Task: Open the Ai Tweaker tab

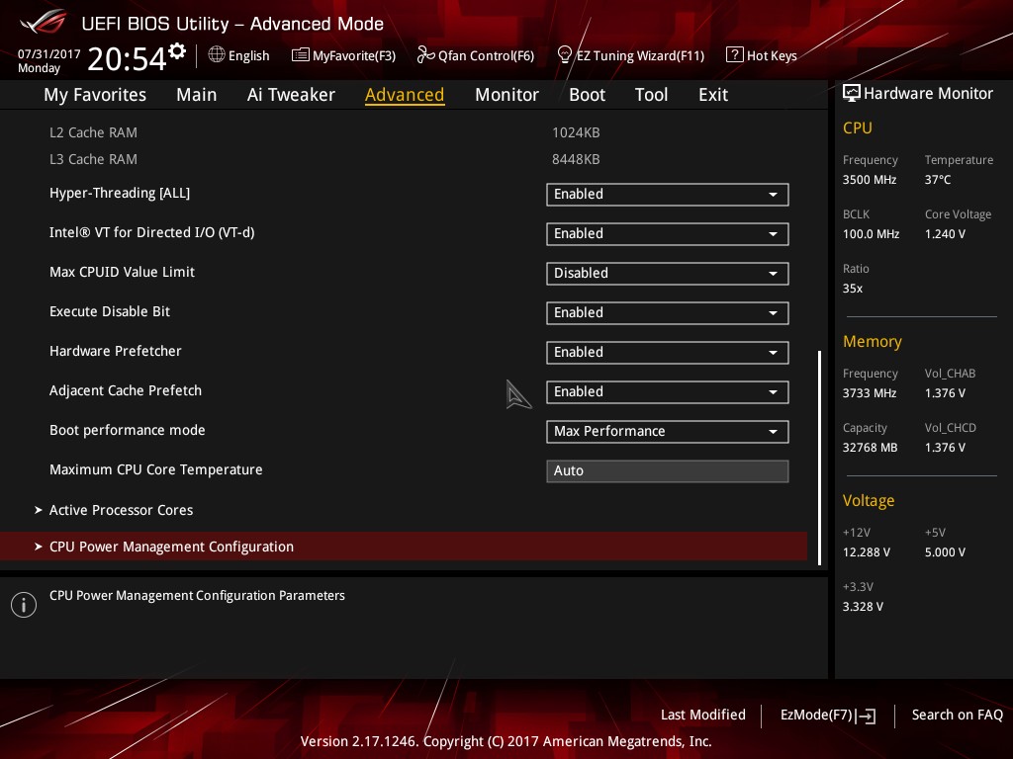Action: click(x=291, y=95)
